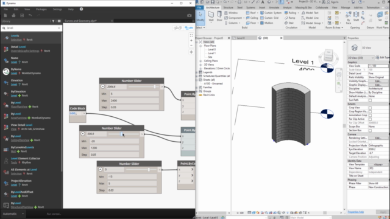Open the Packages menu in Dynamo

tap(41, 9)
